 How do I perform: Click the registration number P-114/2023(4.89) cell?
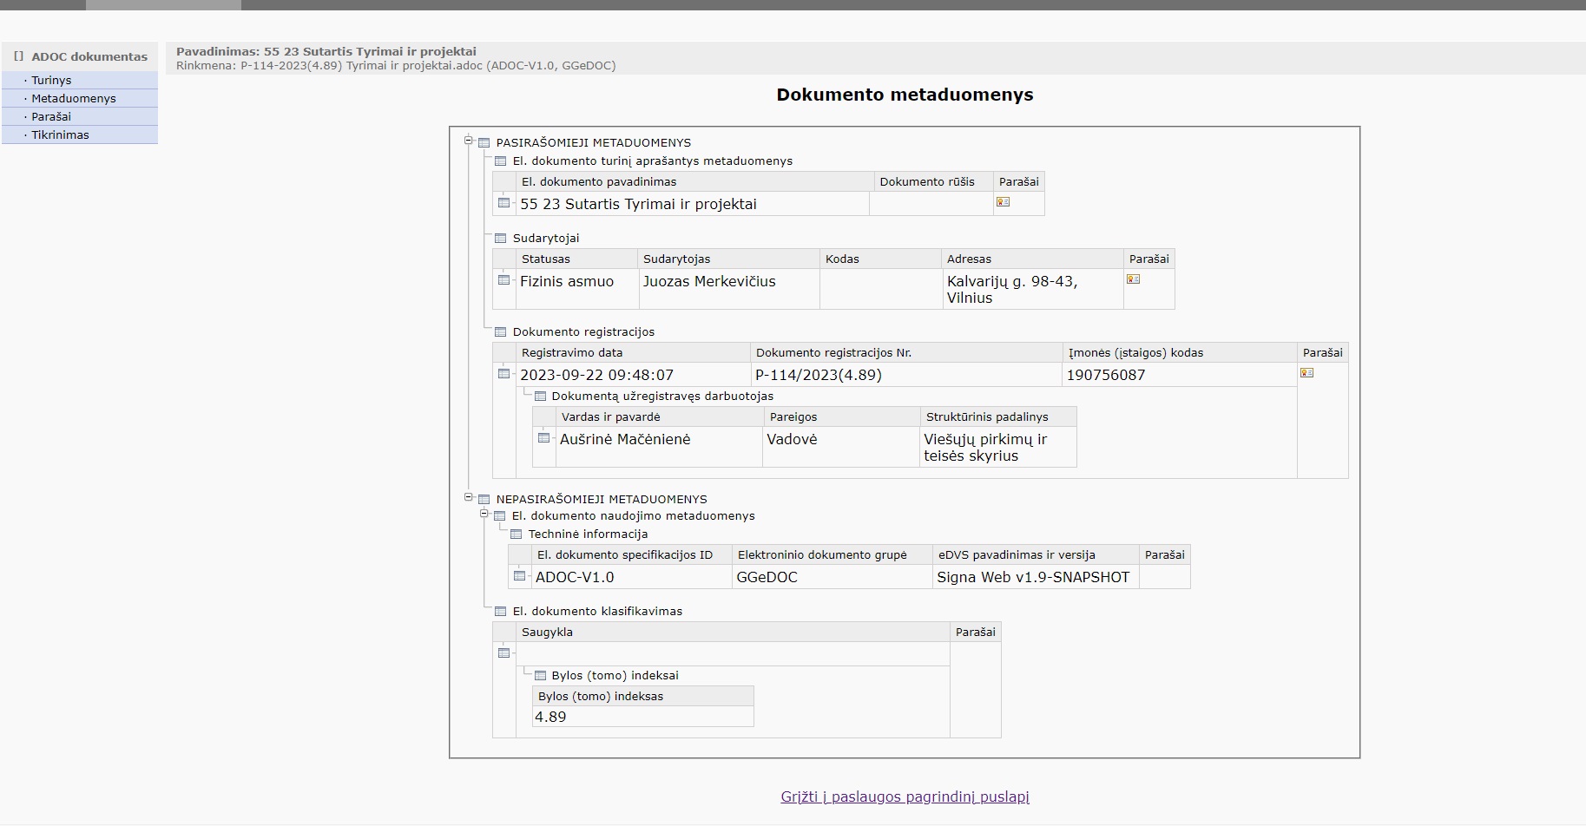[818, 375]
